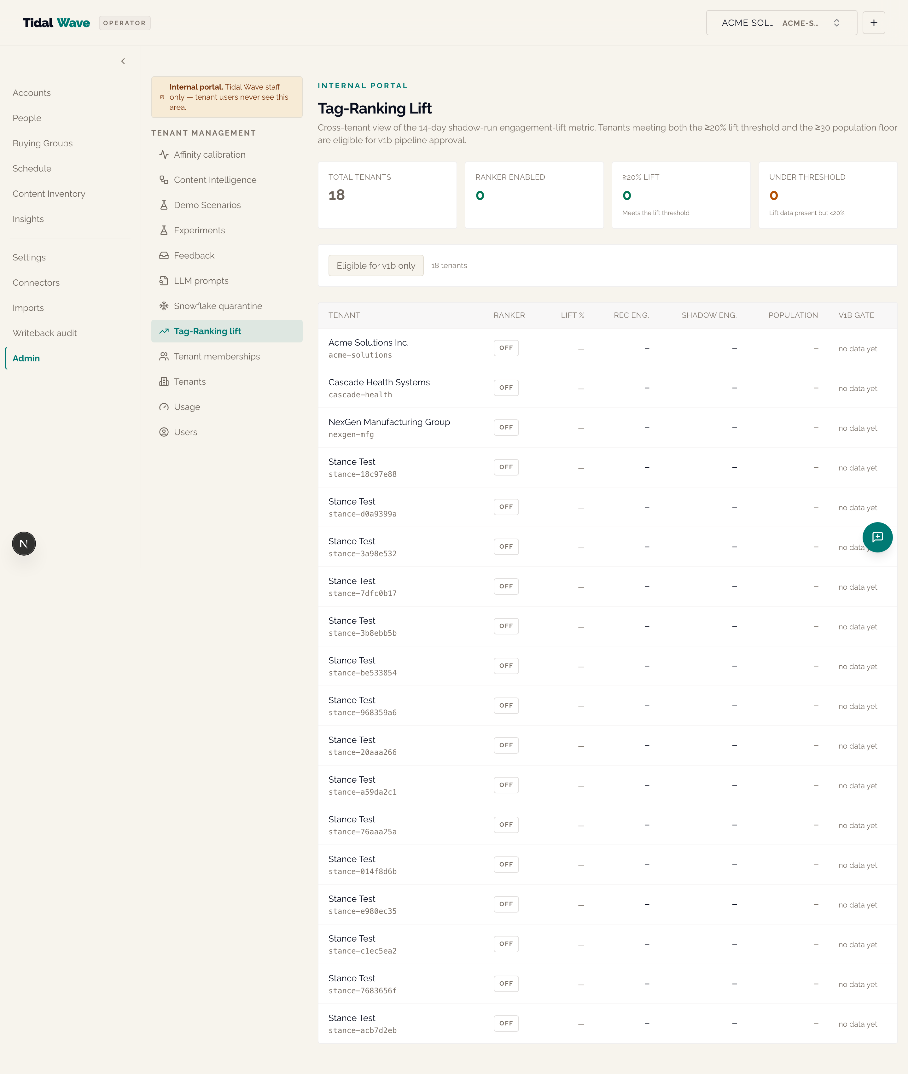This screenshot has height=1074, width=908.
Task: Open the feedback chat floating button
Action: [877, 537]
